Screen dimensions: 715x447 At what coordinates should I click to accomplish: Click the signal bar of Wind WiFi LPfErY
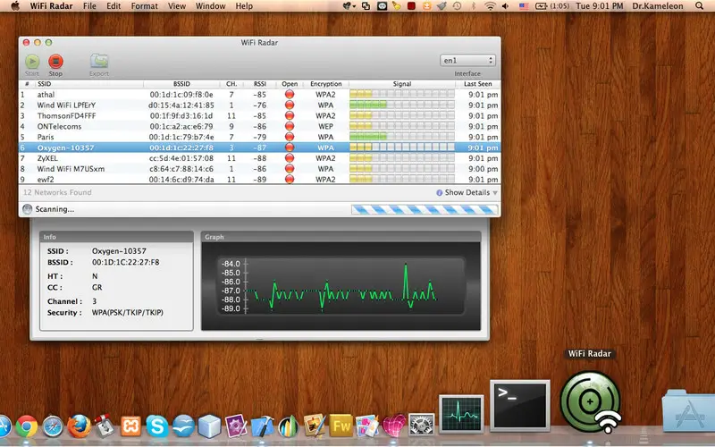pyautogui.click(x=402, y=105)
